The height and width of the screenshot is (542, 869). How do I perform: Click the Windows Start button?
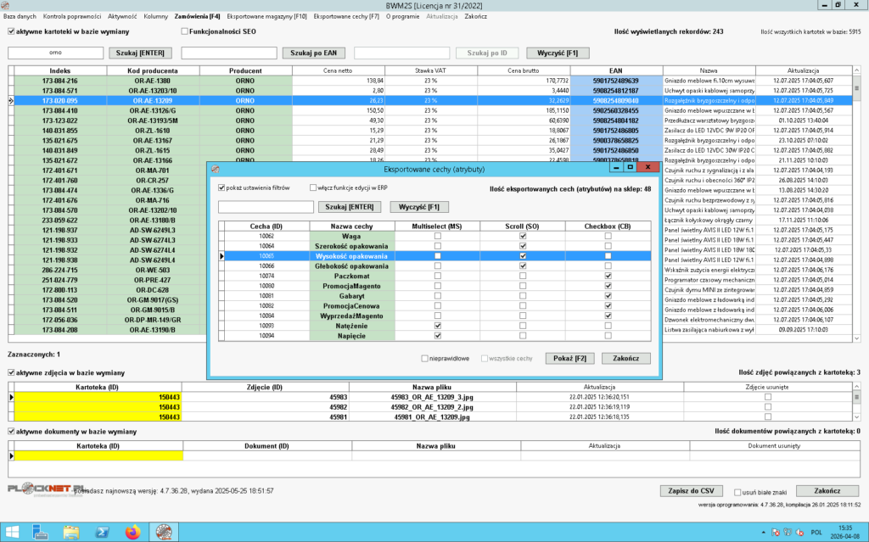click(12, 532)
